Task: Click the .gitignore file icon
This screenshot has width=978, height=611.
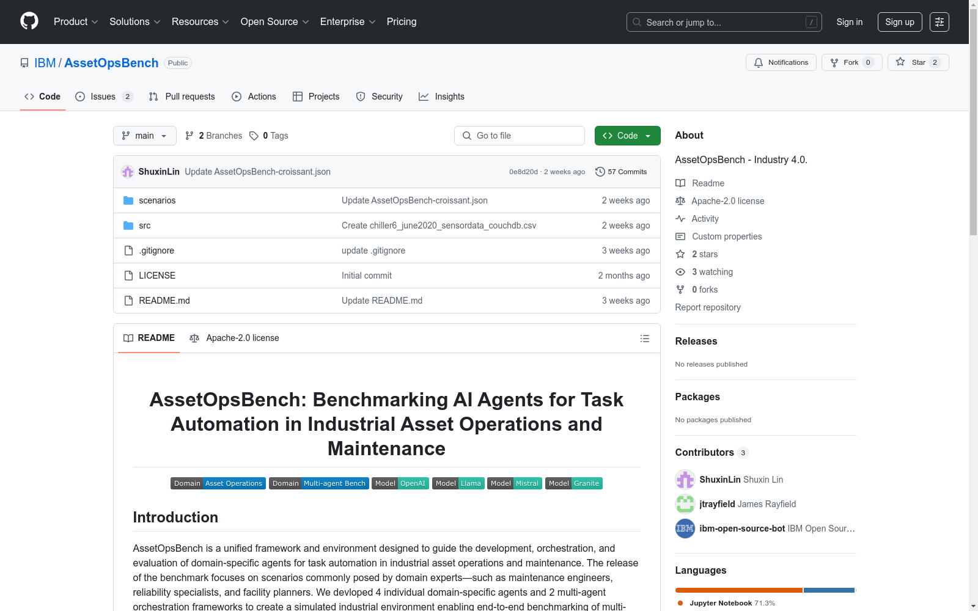Action: click(x=128, y=251)
